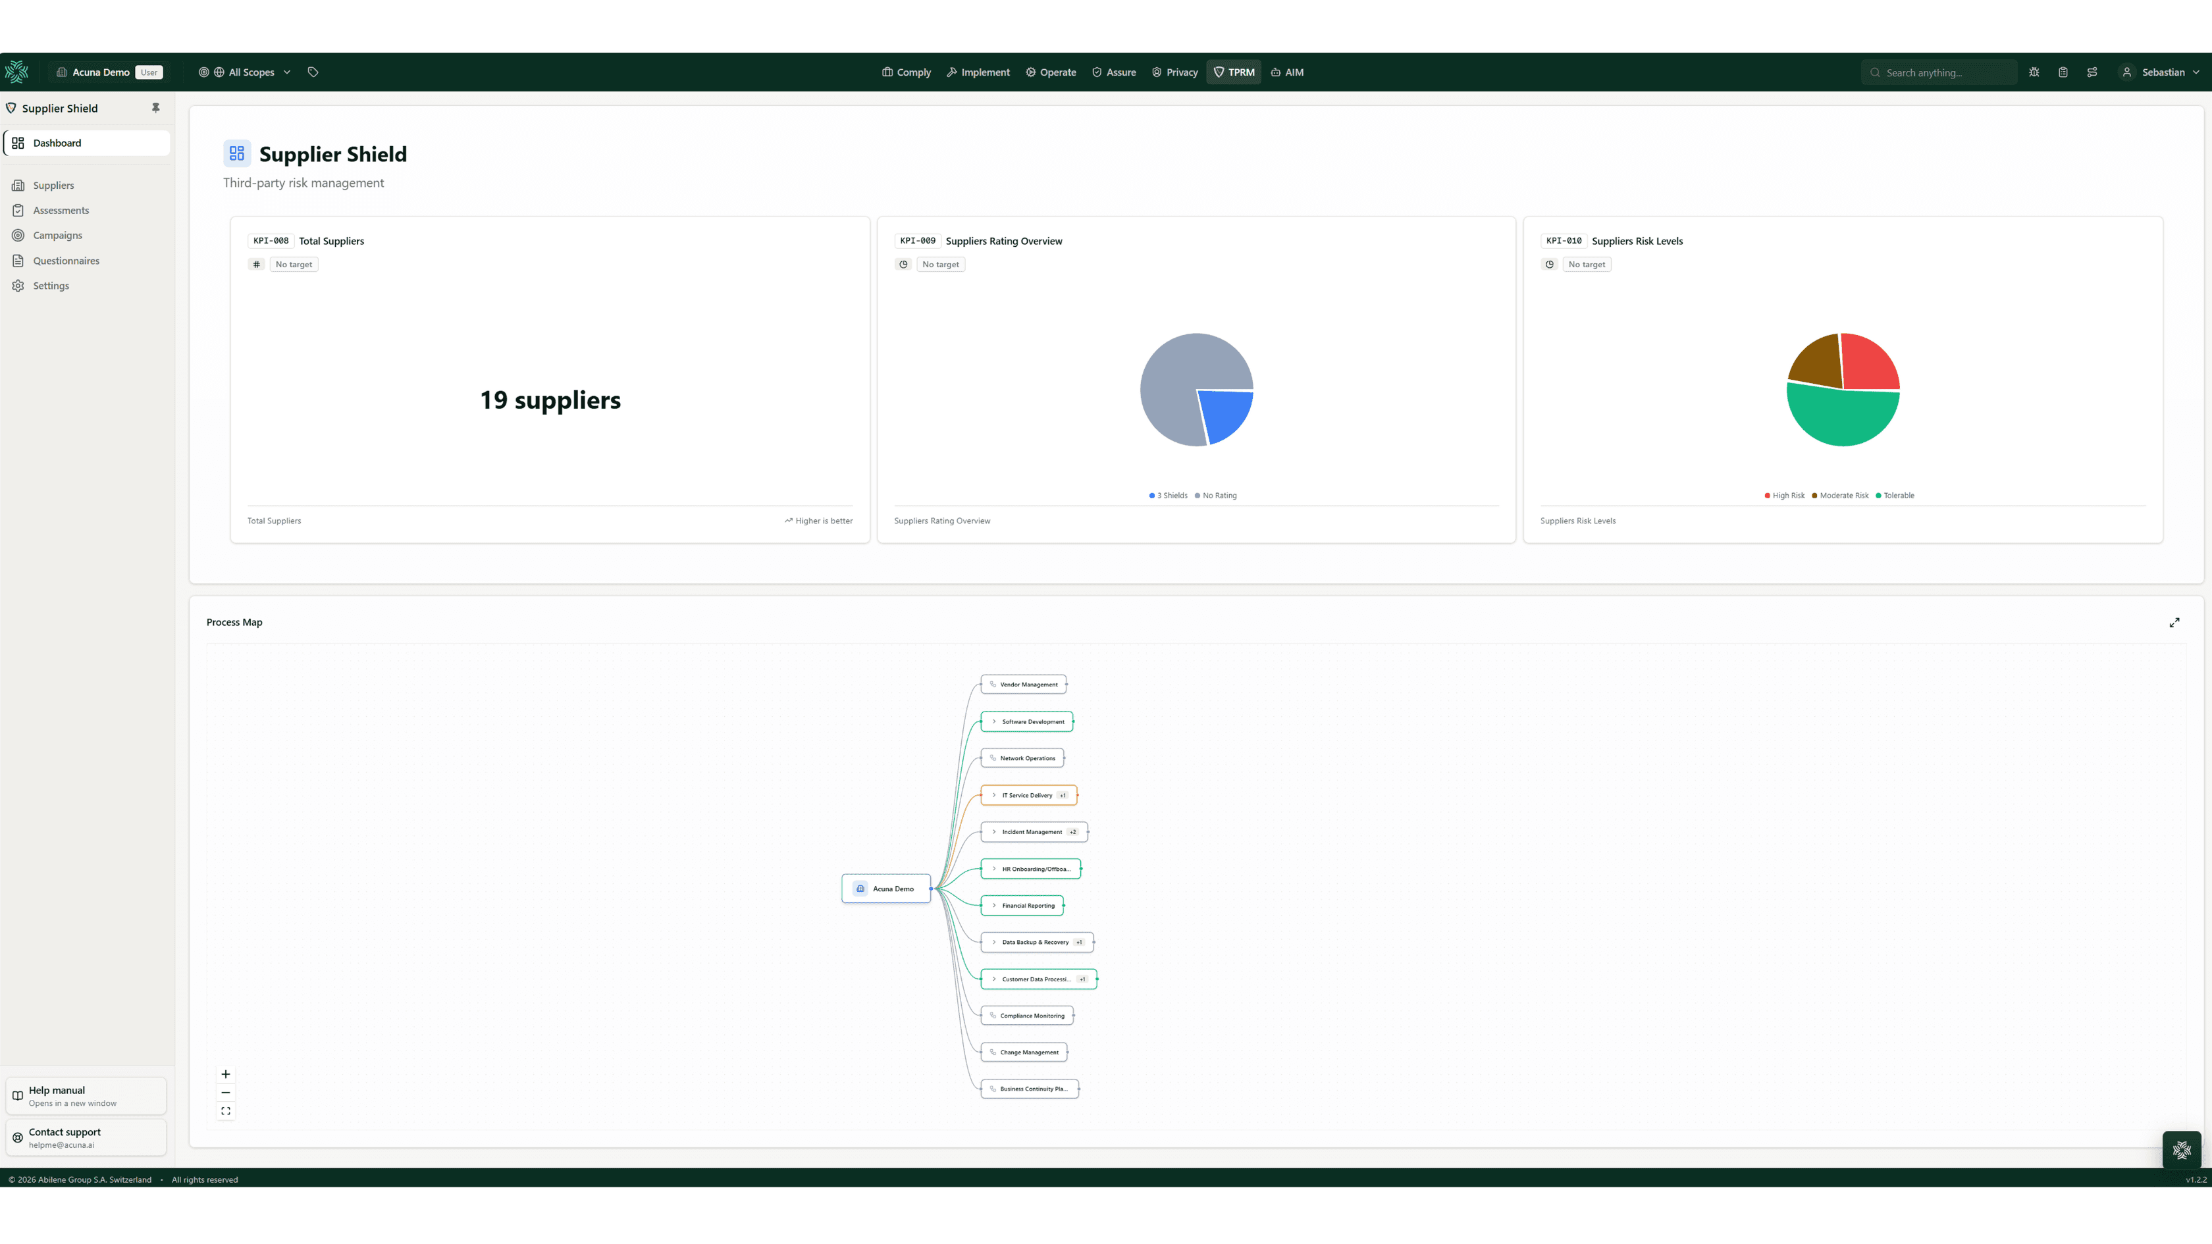Open the Help manual link
2212x1244 pixels.
click(x=86, y=1097)
